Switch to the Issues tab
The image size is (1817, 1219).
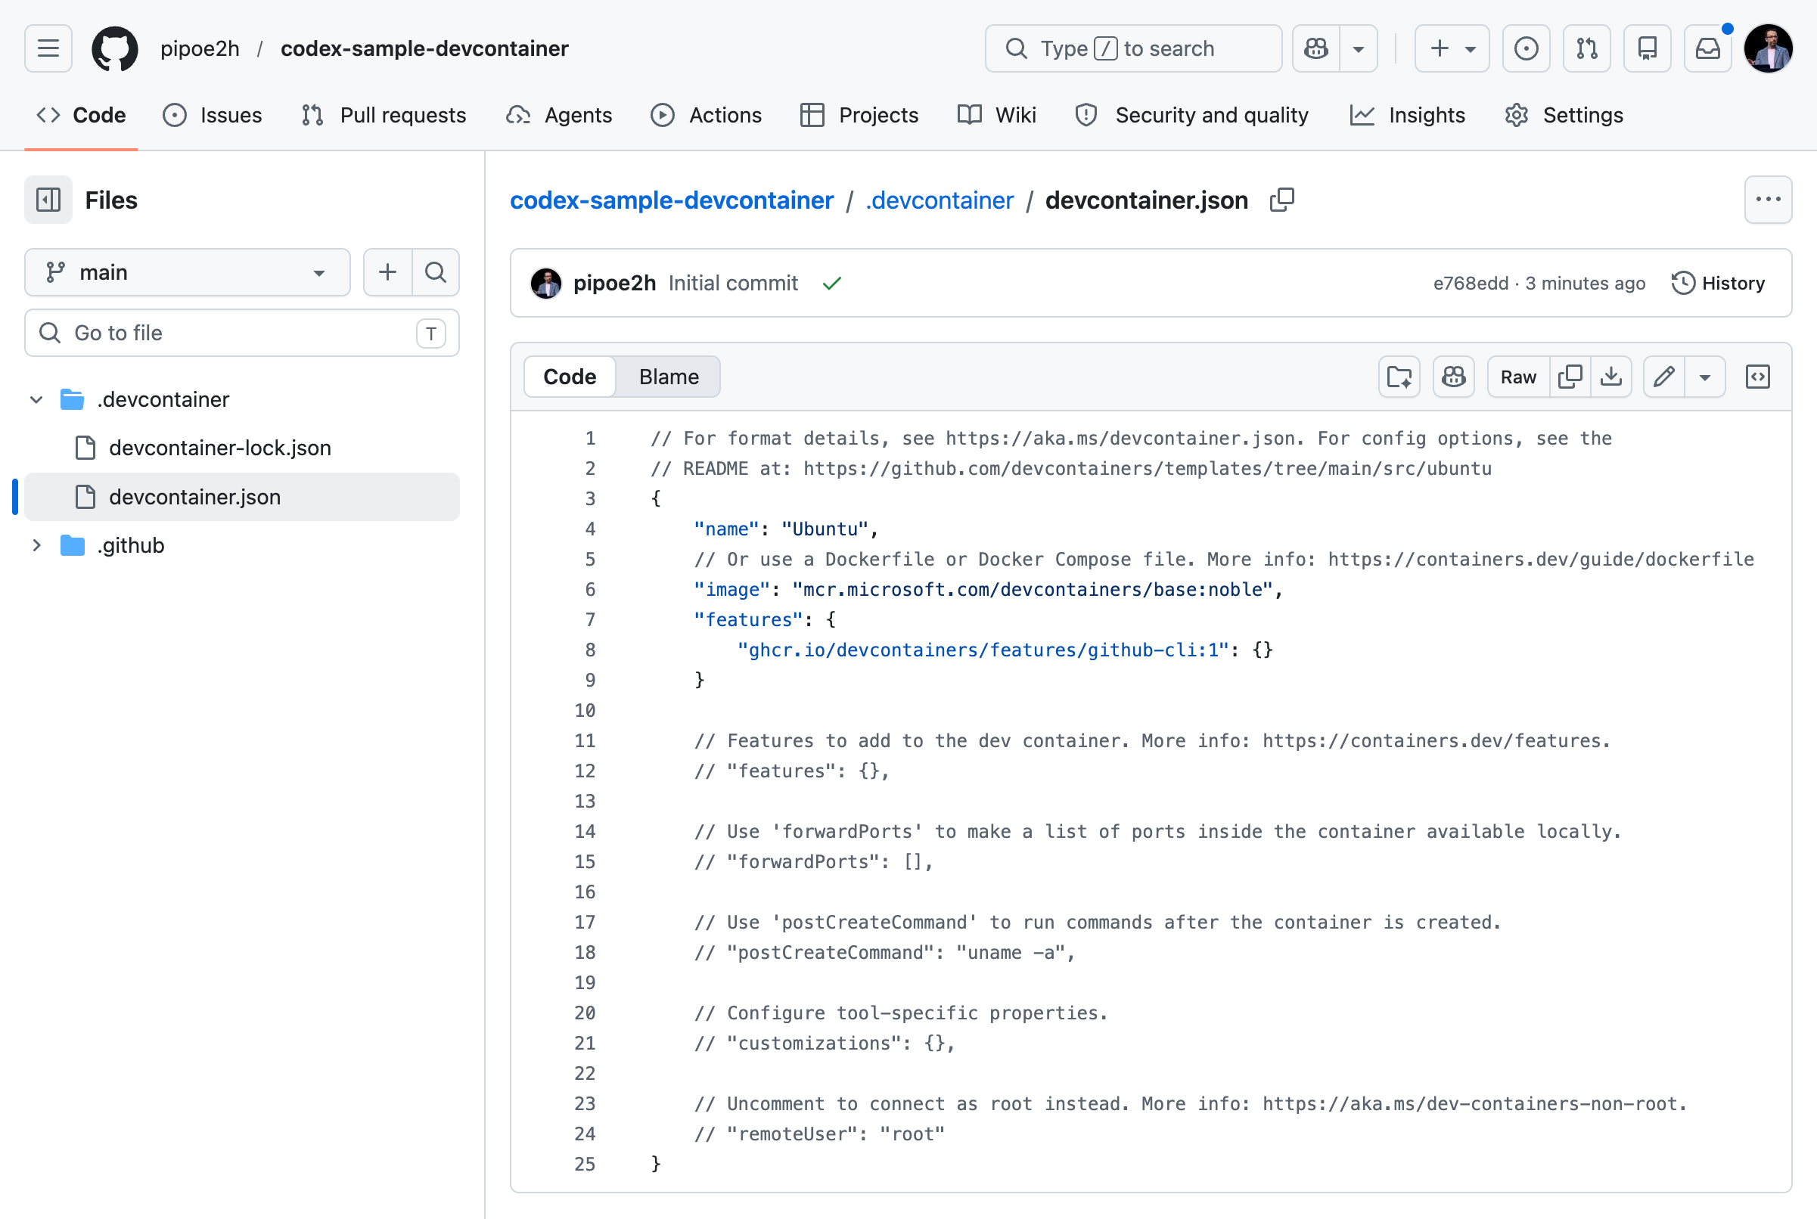click(x=213, y=115)
